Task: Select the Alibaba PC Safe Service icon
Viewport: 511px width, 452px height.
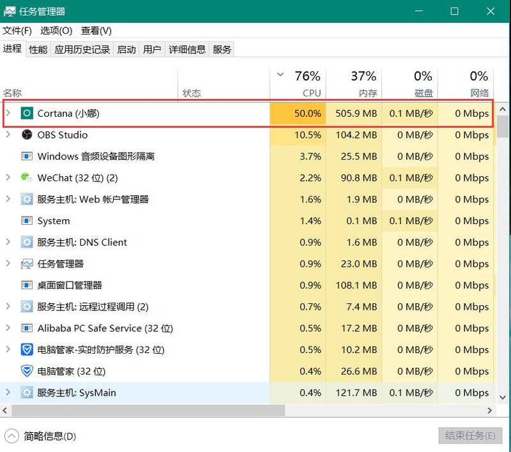Action: coord(27,328)
